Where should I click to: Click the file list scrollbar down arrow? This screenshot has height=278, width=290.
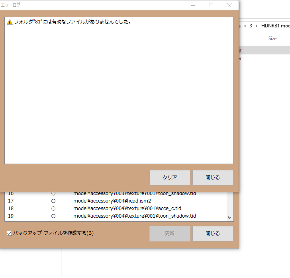click(x=229, y=218)
